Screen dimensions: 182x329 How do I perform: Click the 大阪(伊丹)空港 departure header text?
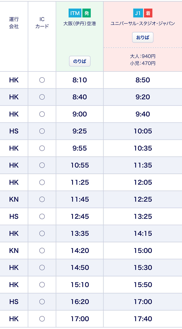80,24
